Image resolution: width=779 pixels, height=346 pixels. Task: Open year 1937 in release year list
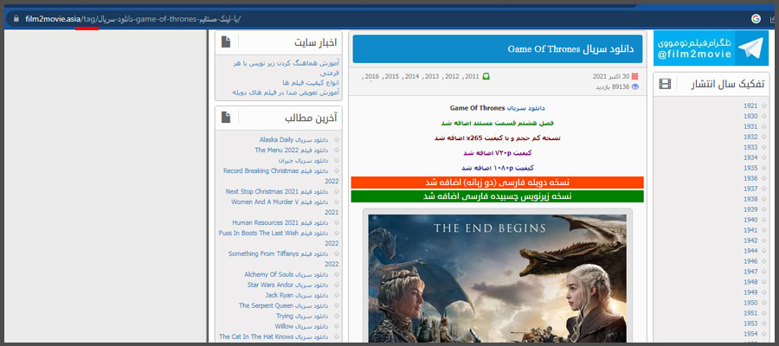(x=750, y=189)
